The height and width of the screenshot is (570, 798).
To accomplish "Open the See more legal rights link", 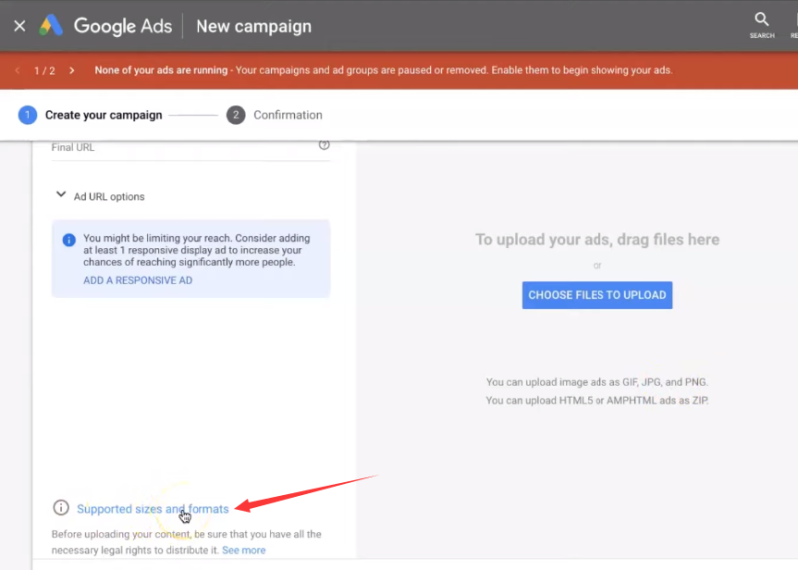I will [244, 550].
